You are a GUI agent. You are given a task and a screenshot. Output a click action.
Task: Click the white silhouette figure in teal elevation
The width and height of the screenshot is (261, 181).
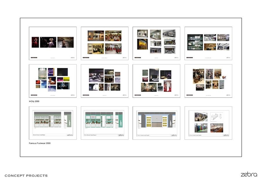point(121,123)
